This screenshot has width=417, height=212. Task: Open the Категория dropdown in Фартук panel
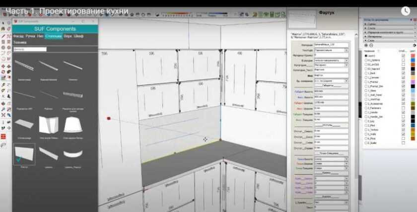[x=346, y=65]
